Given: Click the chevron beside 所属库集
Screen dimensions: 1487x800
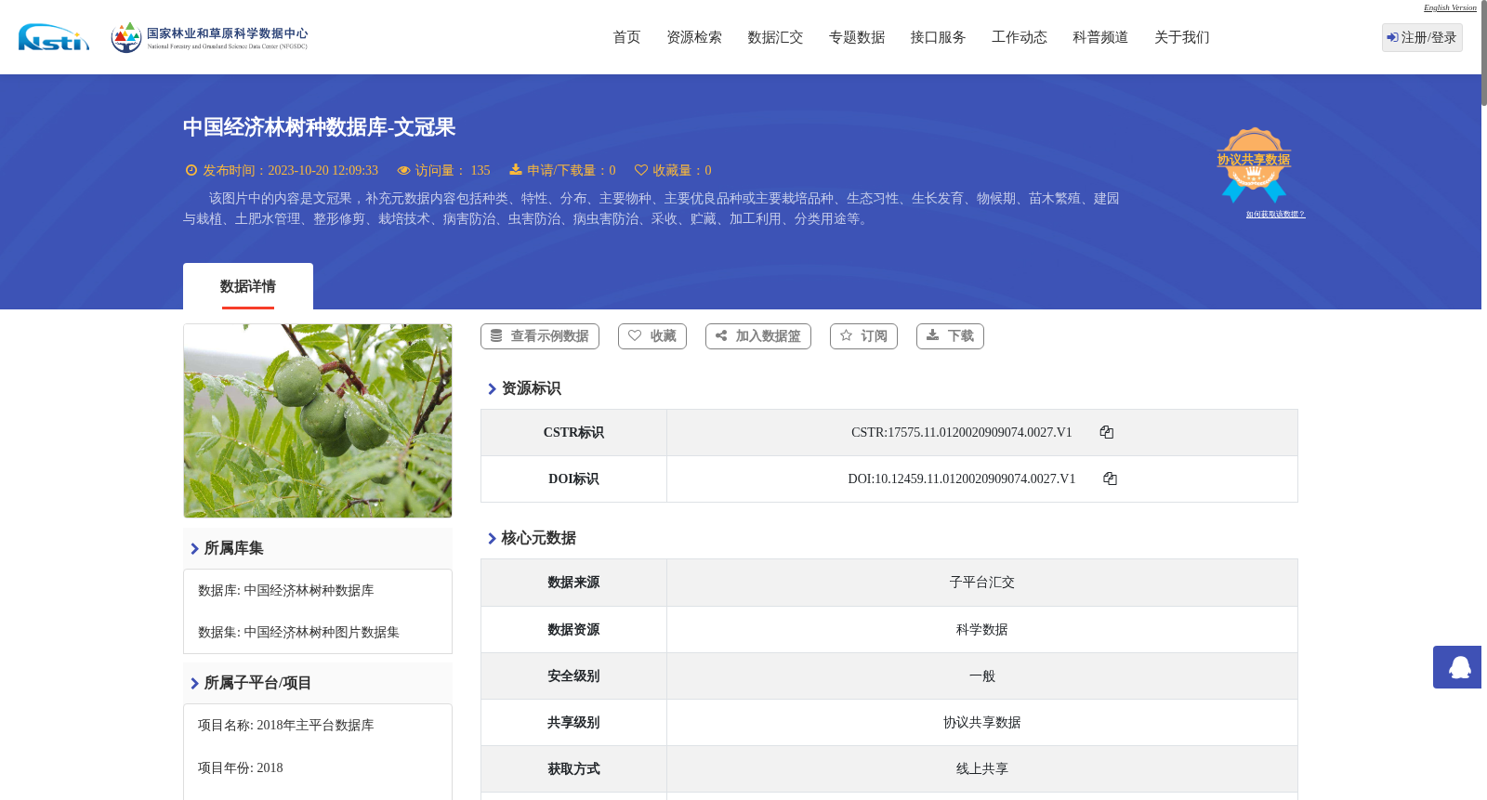Looking at the screenshot, I should (x=194, y=548).
